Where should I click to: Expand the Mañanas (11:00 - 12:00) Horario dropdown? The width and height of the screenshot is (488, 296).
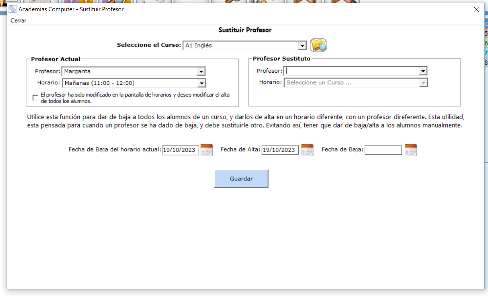201,83
